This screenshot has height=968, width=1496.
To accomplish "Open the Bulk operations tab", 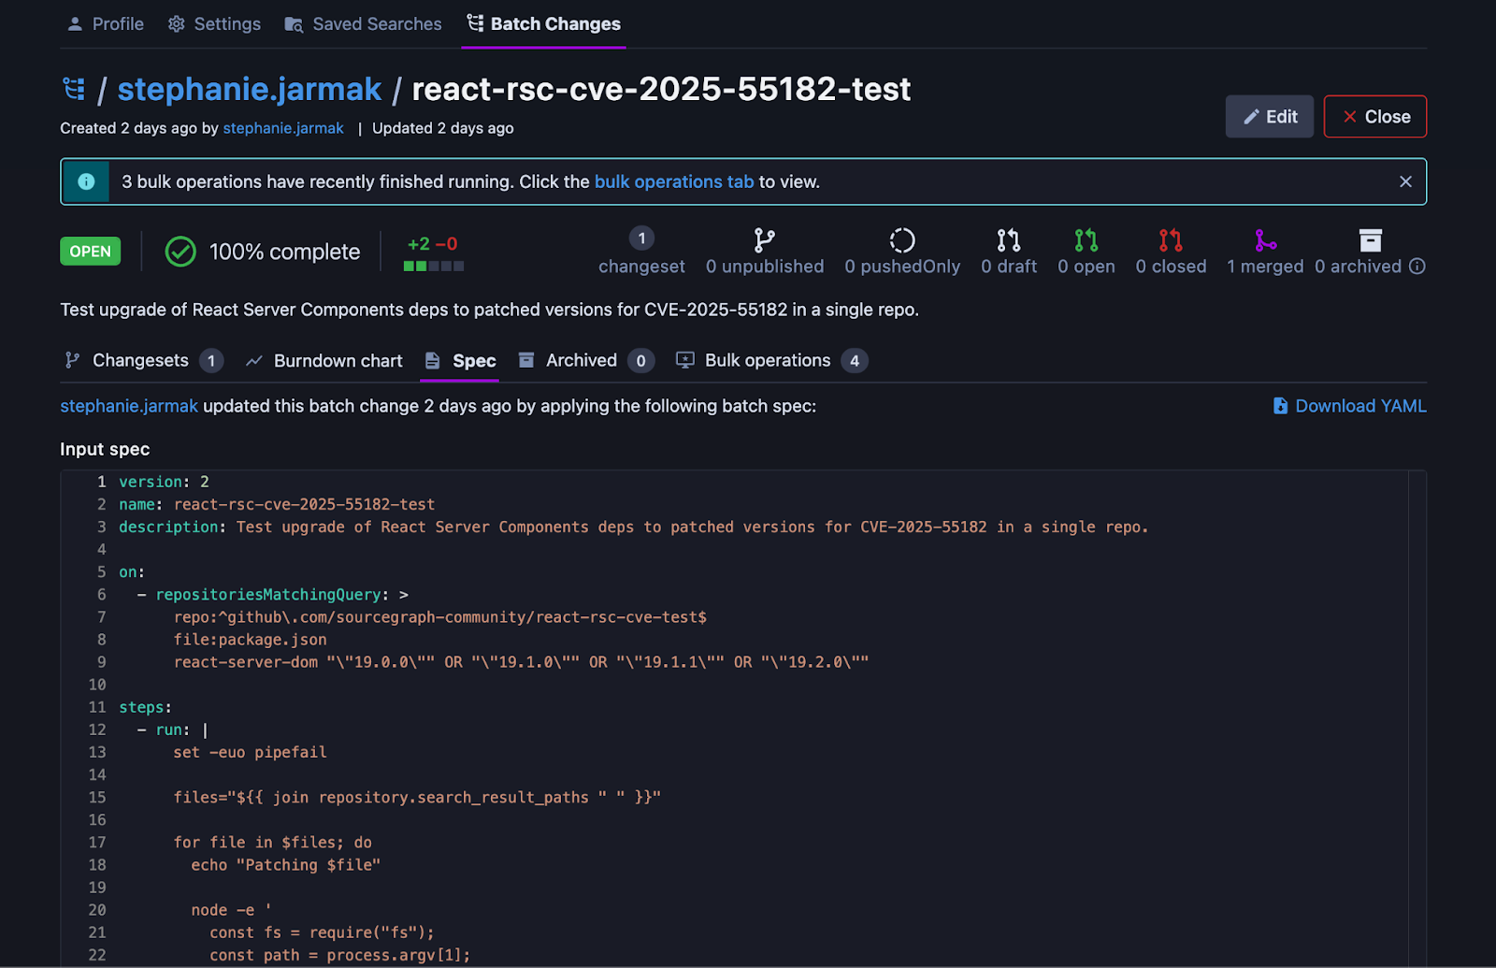I will click(771, 361).
